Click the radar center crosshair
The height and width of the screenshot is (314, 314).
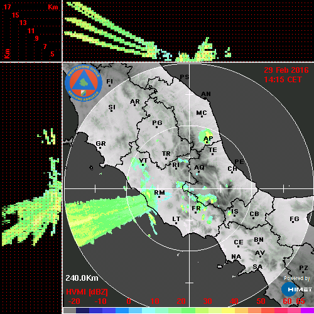[x=190, y=188]
